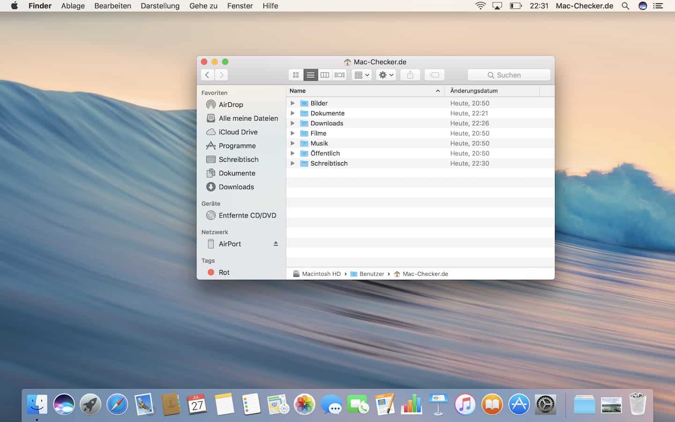Screen dimensions: 675x422
Task: Open the Hilfe menu
Action: click(x=270, y=6)
